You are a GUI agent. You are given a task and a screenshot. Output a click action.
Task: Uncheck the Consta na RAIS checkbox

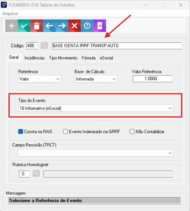(20, 132)
